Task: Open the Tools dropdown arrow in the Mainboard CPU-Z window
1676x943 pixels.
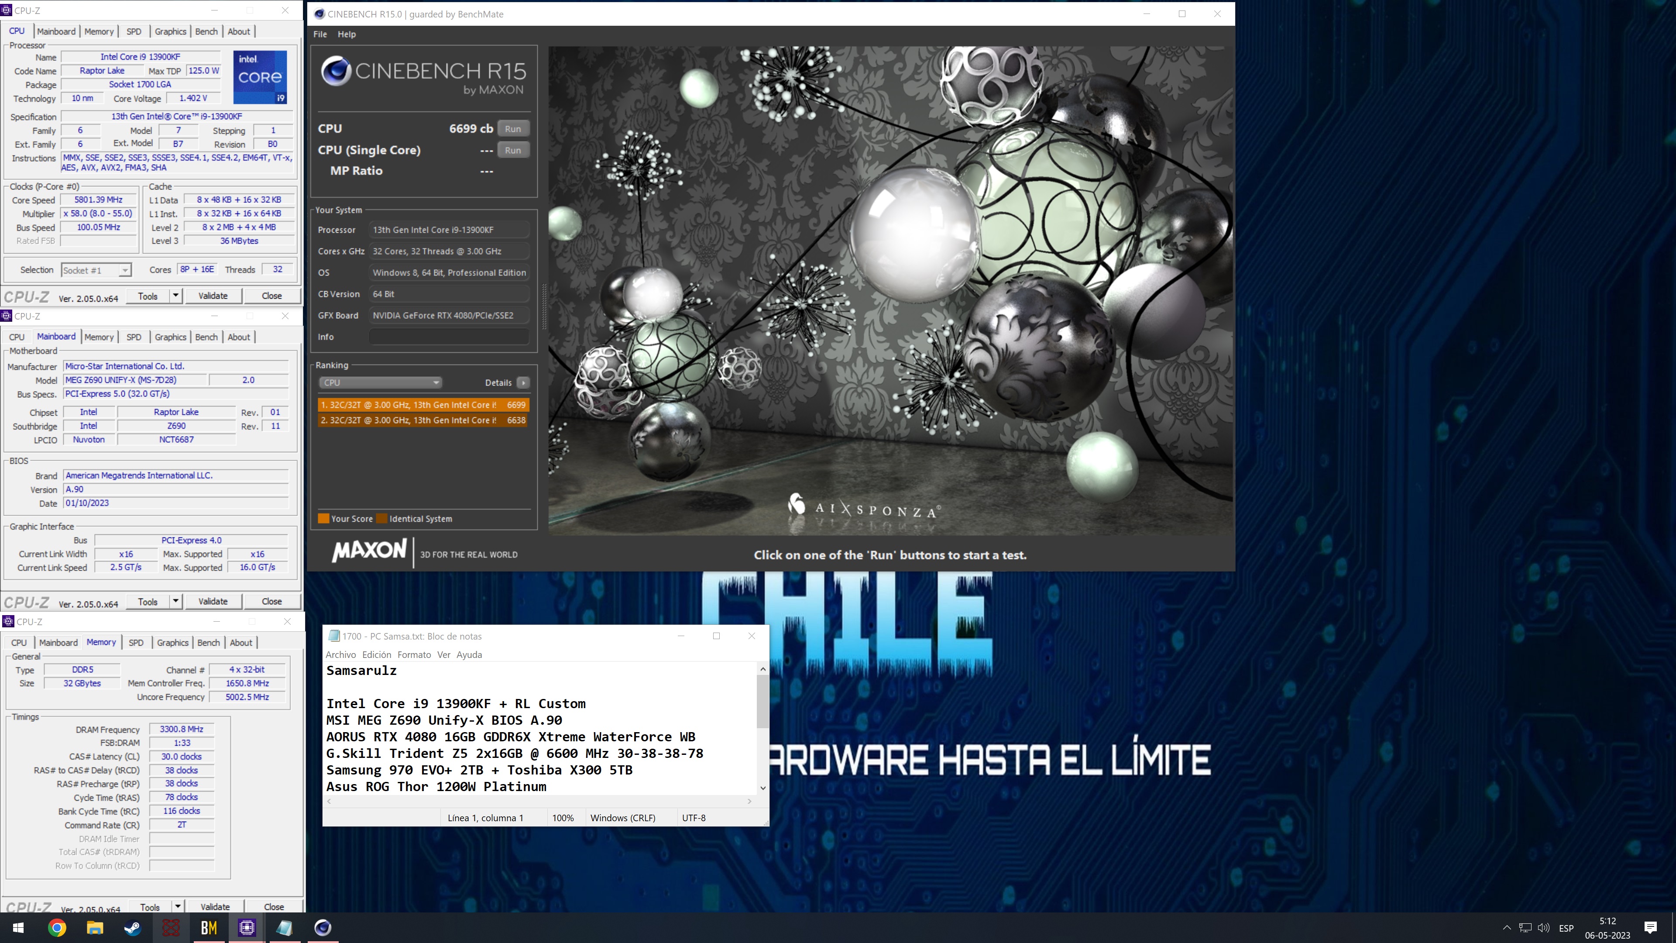Action: point(175,601)
